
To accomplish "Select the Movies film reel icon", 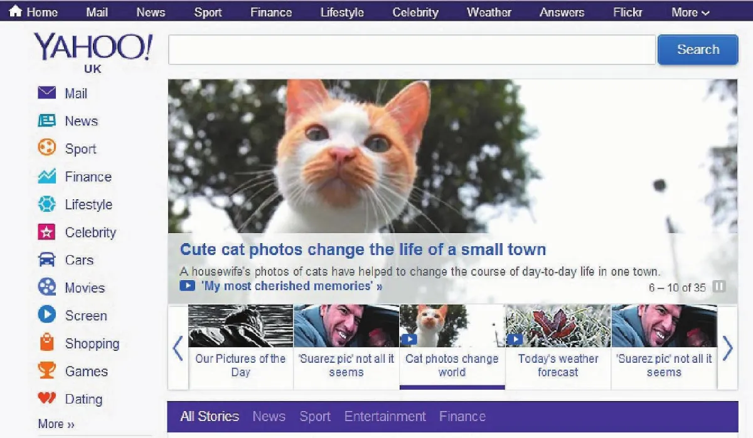I will click(x=47, y=288).
